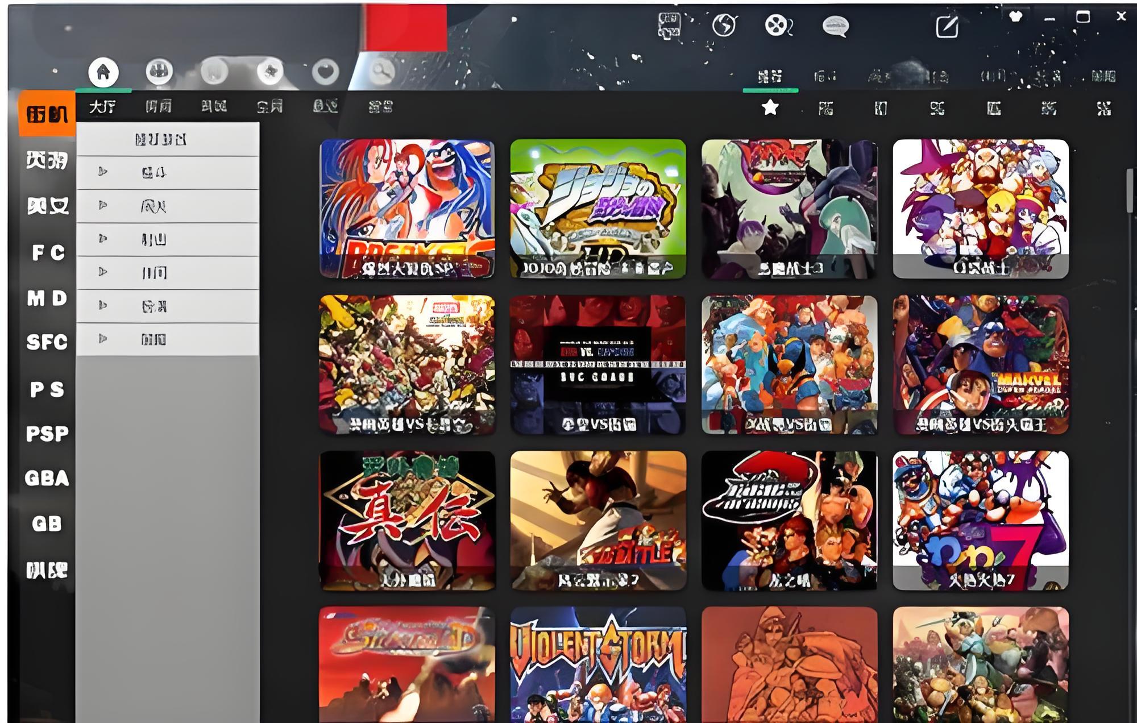Go to the Home icon in top navigation

(x=103, y=72)
